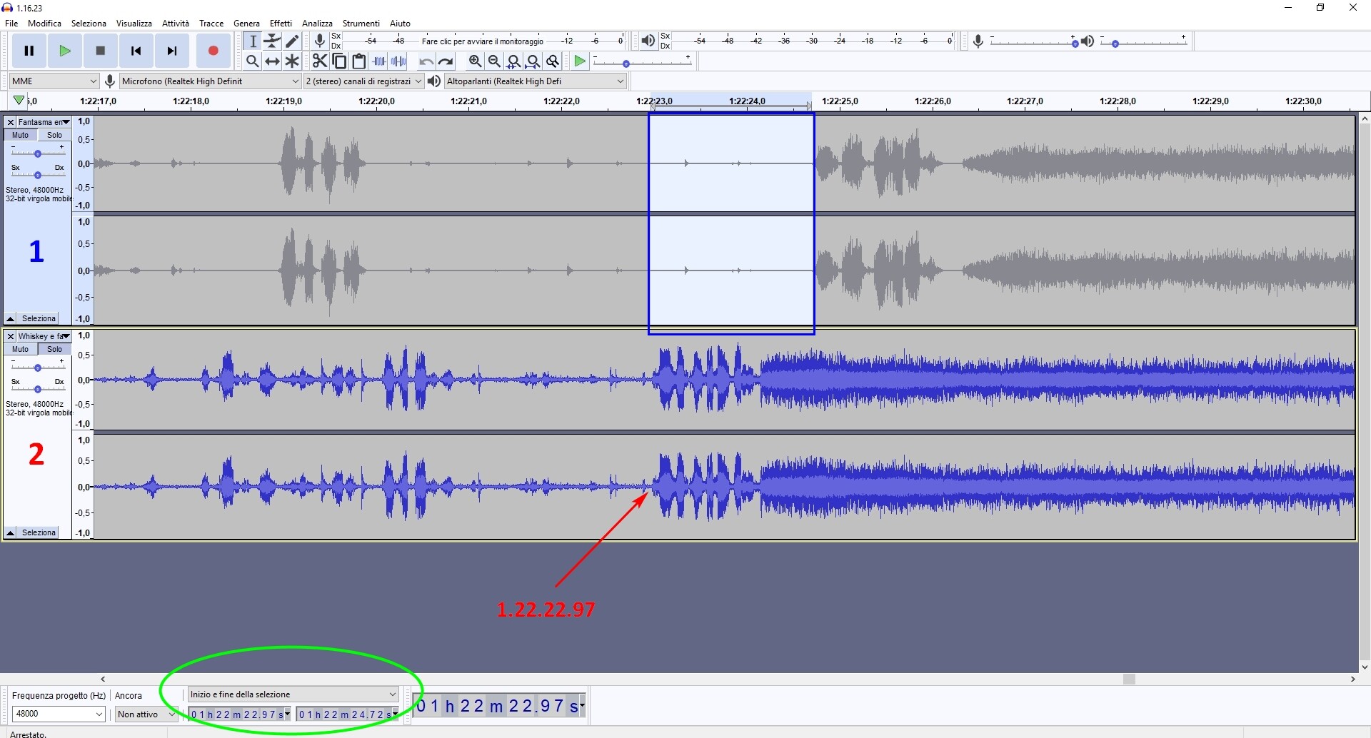Skip to the start of the project

[x=136, y=51]
